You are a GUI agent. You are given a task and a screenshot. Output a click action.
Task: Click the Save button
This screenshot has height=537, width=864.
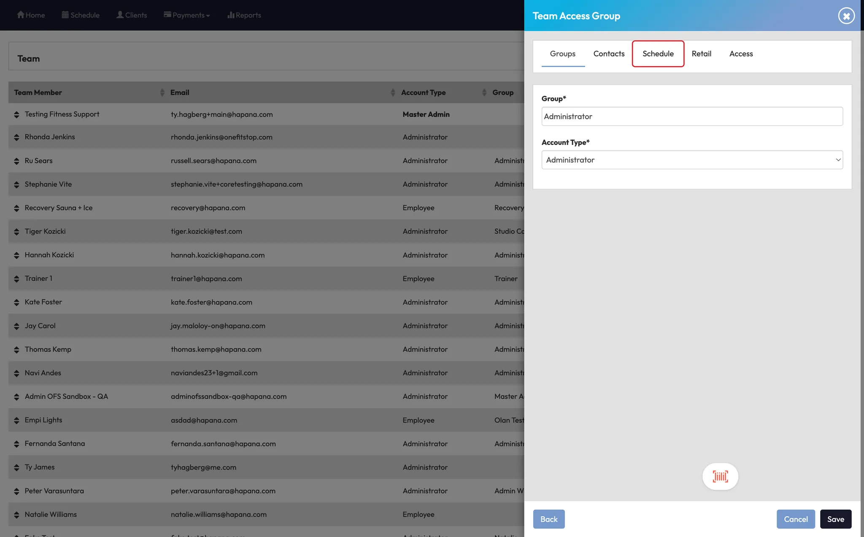click(835, 519)
